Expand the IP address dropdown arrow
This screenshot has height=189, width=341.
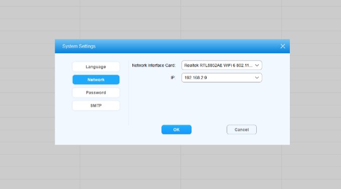(x=257, y=78)
